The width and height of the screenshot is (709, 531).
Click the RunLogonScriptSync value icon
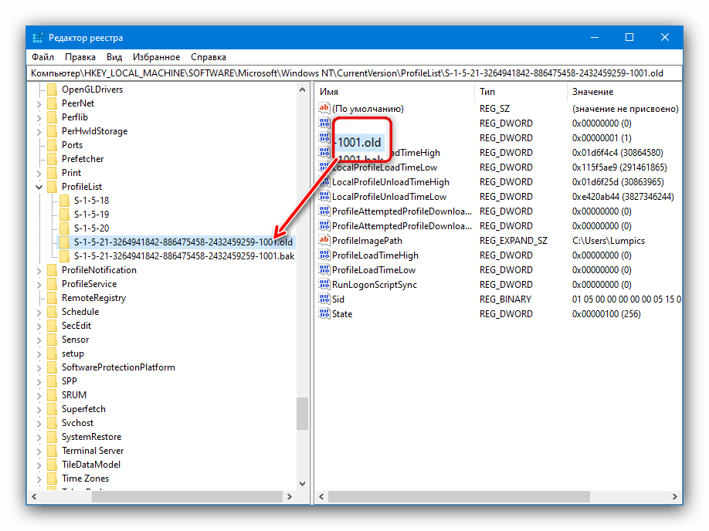tap(324, 285)
